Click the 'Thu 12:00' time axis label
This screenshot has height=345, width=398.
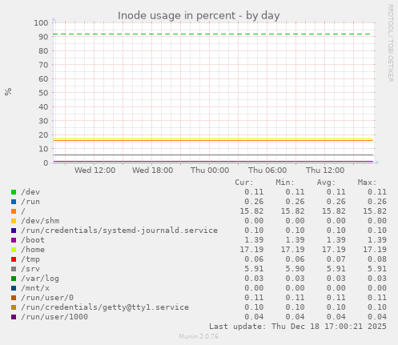coord(325,170)
